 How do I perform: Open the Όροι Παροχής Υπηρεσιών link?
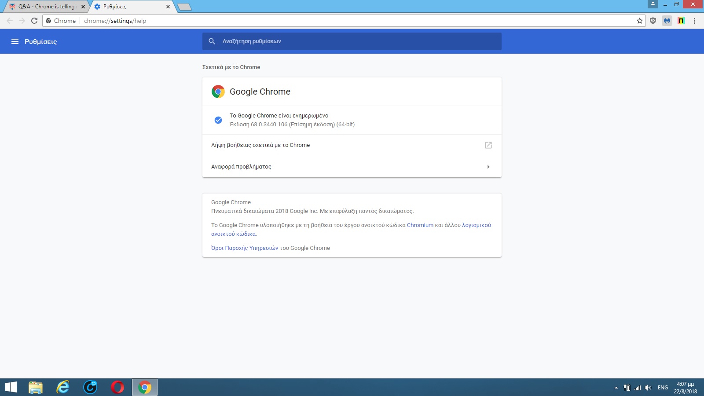click(245, 248)
